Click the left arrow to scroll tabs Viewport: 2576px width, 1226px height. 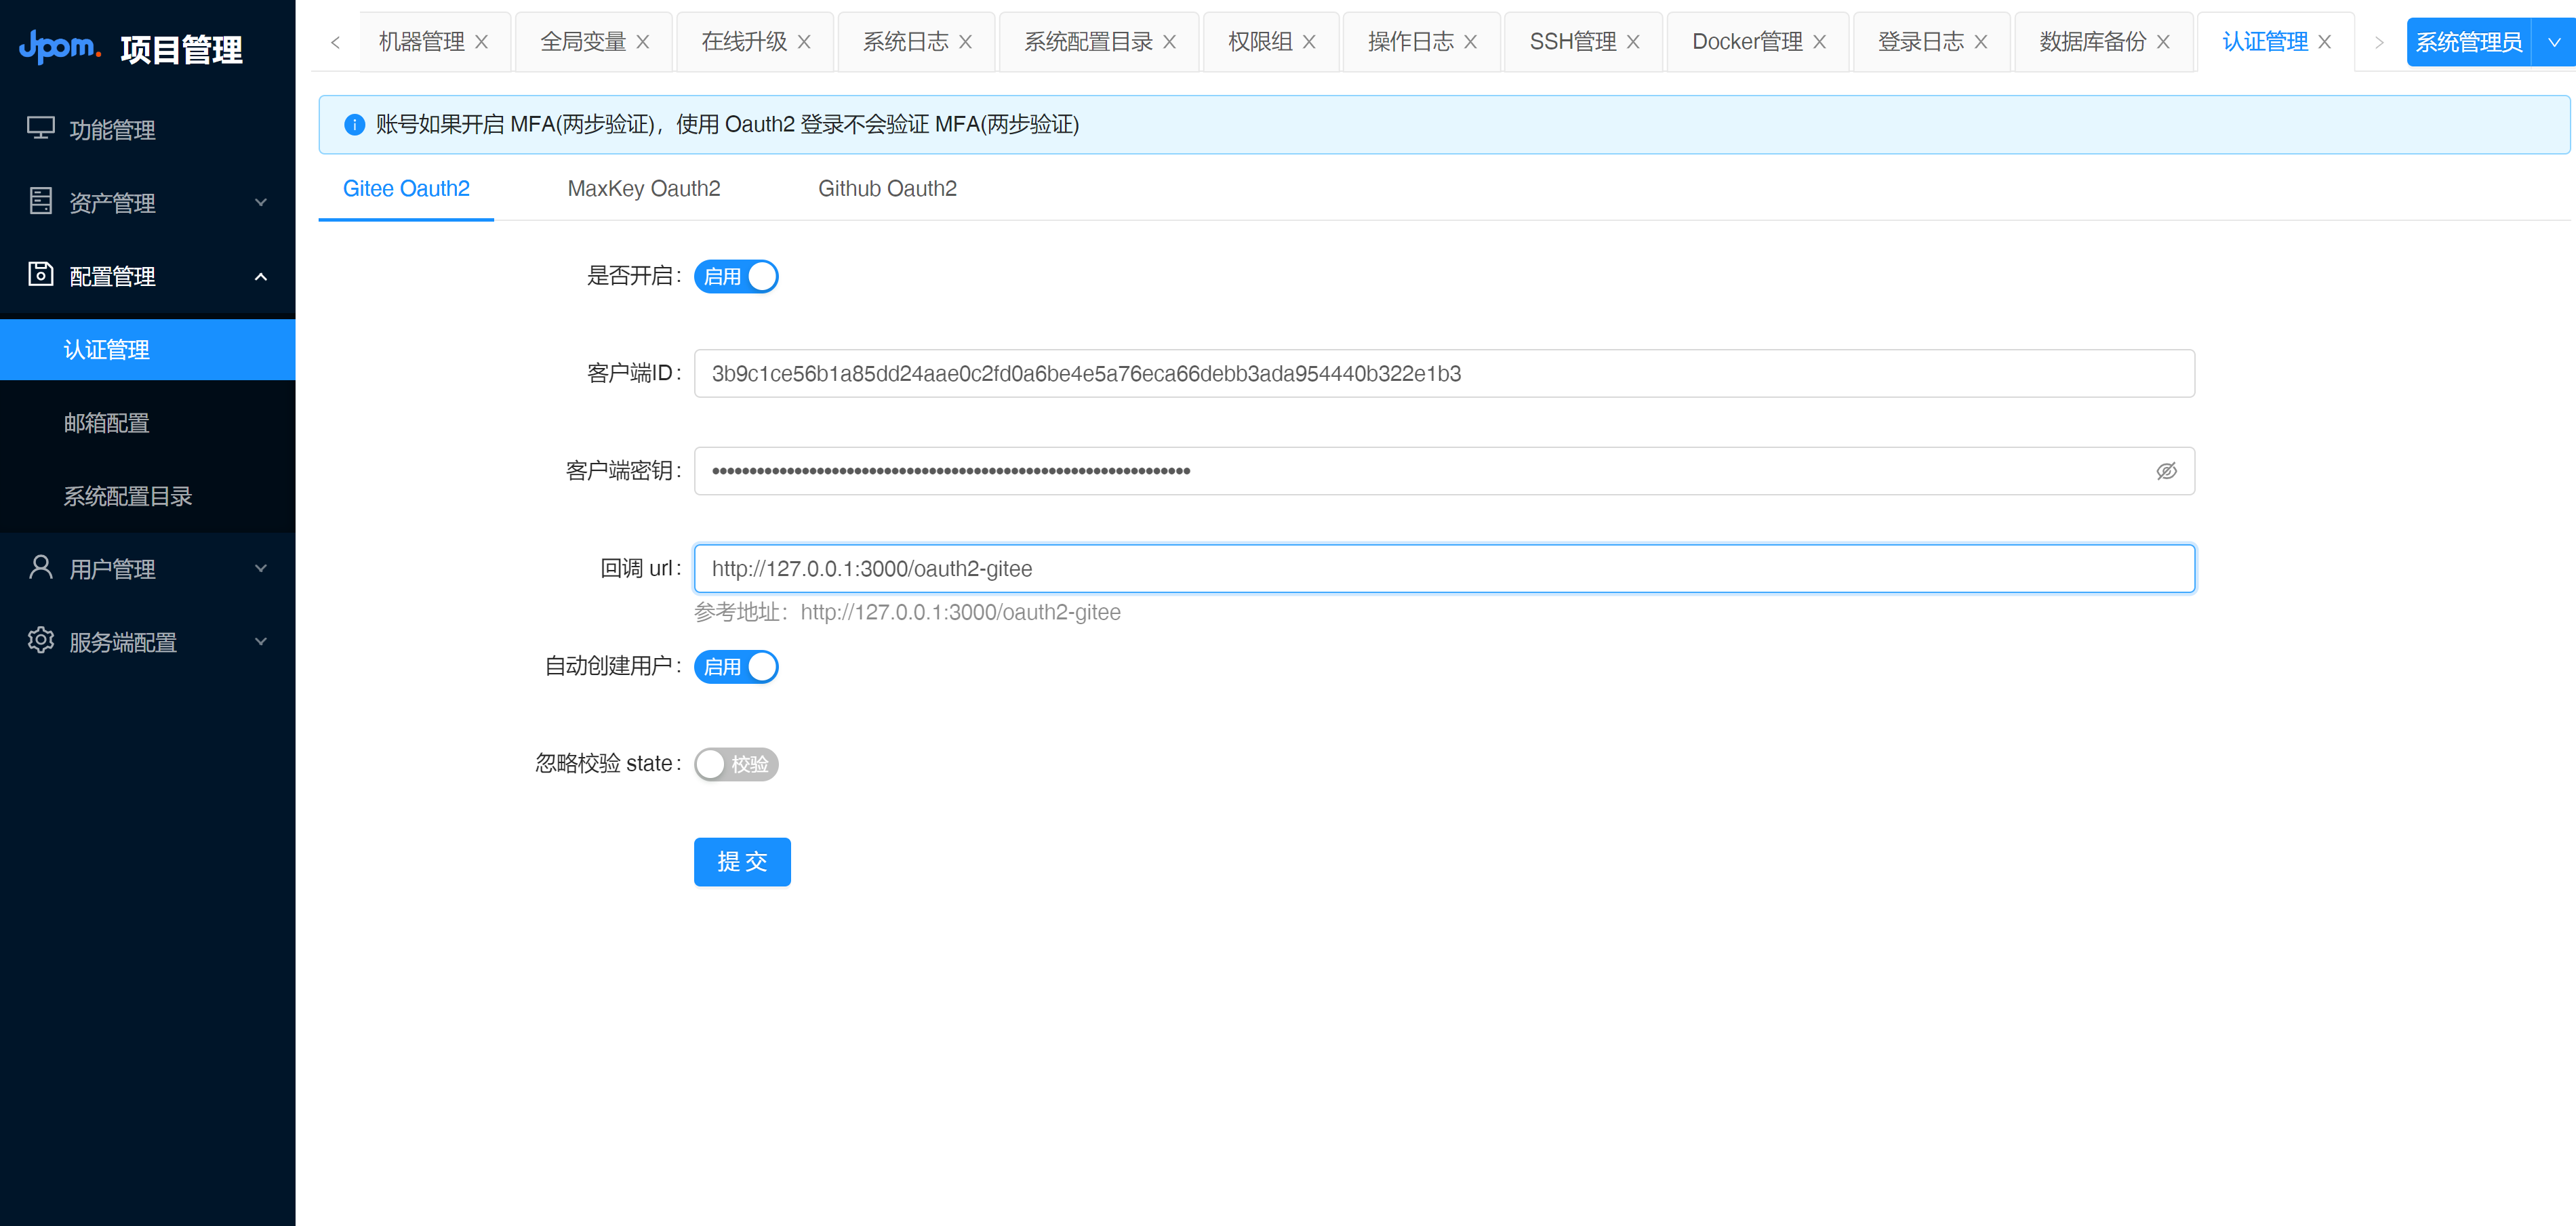(334, 41)
